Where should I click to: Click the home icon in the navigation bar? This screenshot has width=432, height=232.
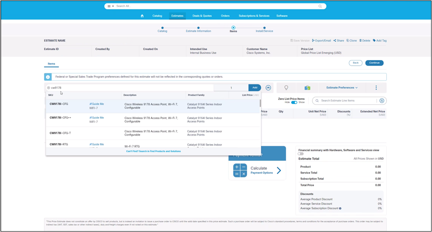click(142, 16)
